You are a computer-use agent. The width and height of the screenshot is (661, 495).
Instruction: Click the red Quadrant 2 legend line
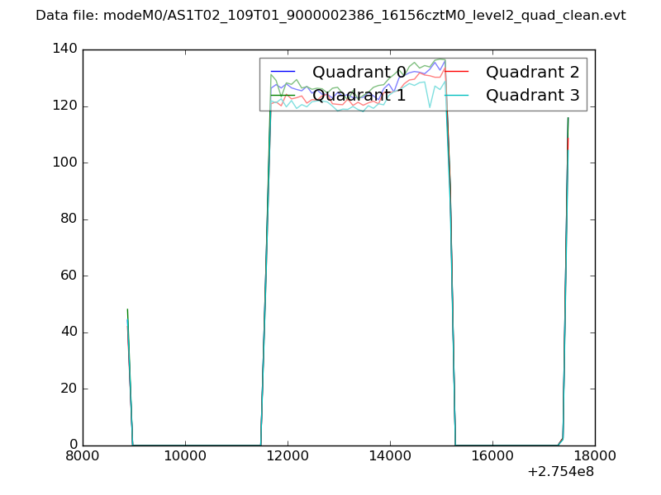coord(457,72)
